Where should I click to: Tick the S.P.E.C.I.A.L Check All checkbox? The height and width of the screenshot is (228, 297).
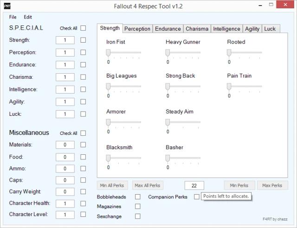pyautogui.click(x=83, y=28)
